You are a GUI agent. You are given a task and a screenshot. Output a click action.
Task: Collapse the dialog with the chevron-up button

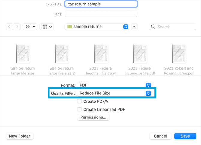pyautogui.click(x=134, y=27)
